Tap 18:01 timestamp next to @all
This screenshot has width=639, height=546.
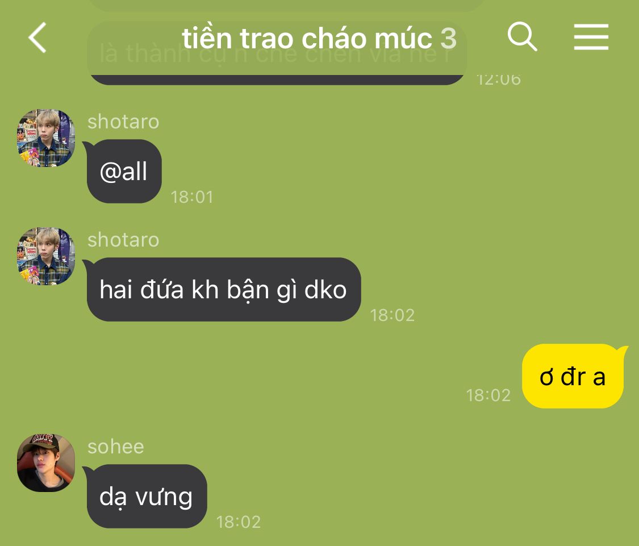[192, 197]
